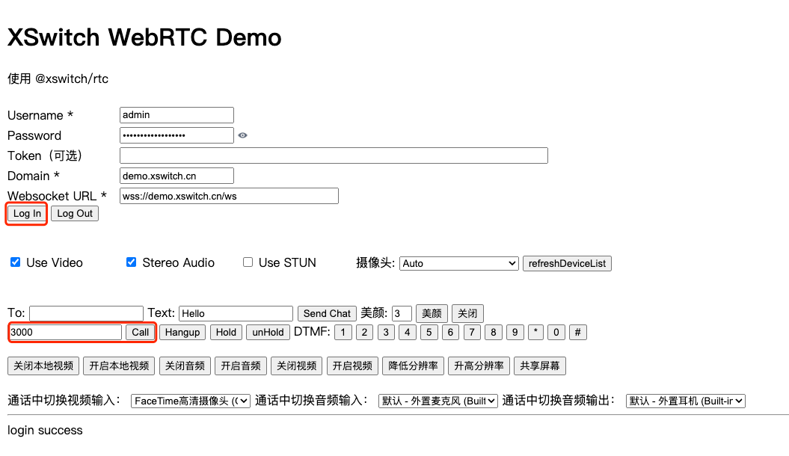Viewport: 789px width, 456px height.
Task: Click the Log In button
Action: click(x=27, y=214)
